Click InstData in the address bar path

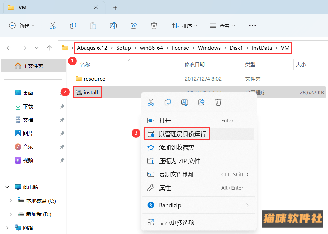pyautogui.click(x=262, y=48)
